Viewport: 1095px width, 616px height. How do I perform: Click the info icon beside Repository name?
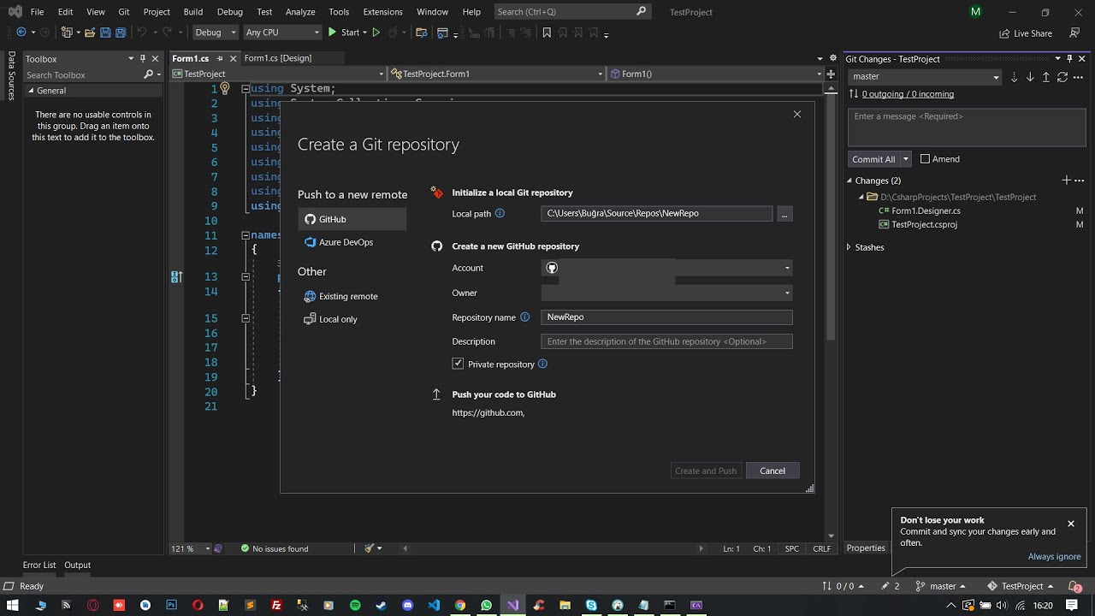(524, 317)
